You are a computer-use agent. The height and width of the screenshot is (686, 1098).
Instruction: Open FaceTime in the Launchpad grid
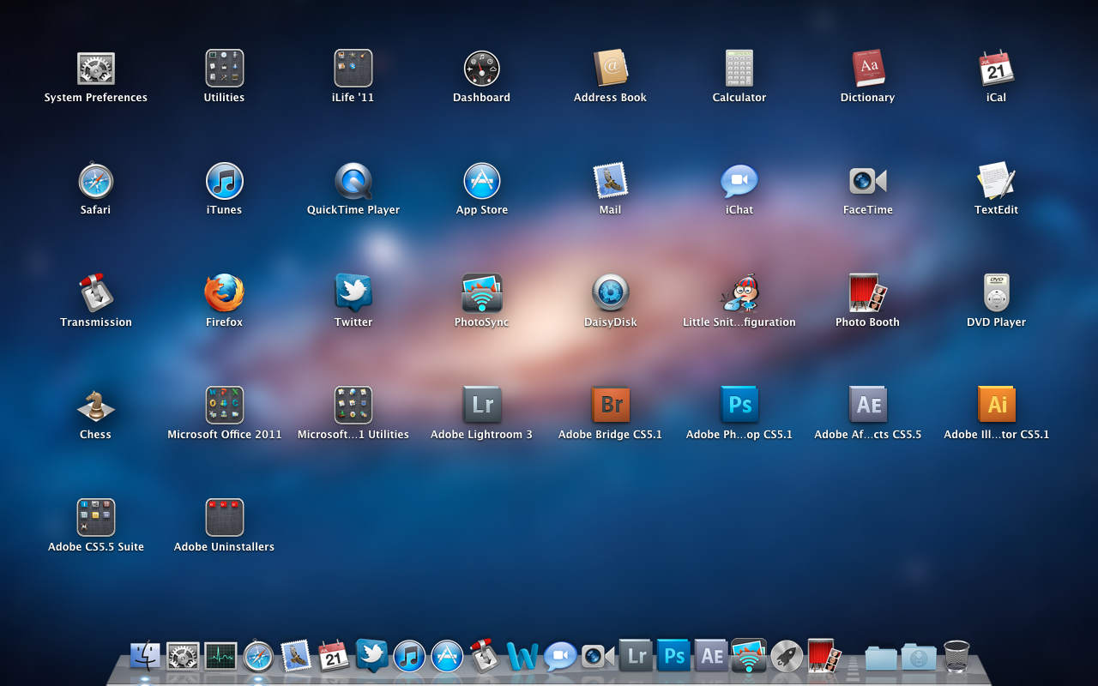868,181
